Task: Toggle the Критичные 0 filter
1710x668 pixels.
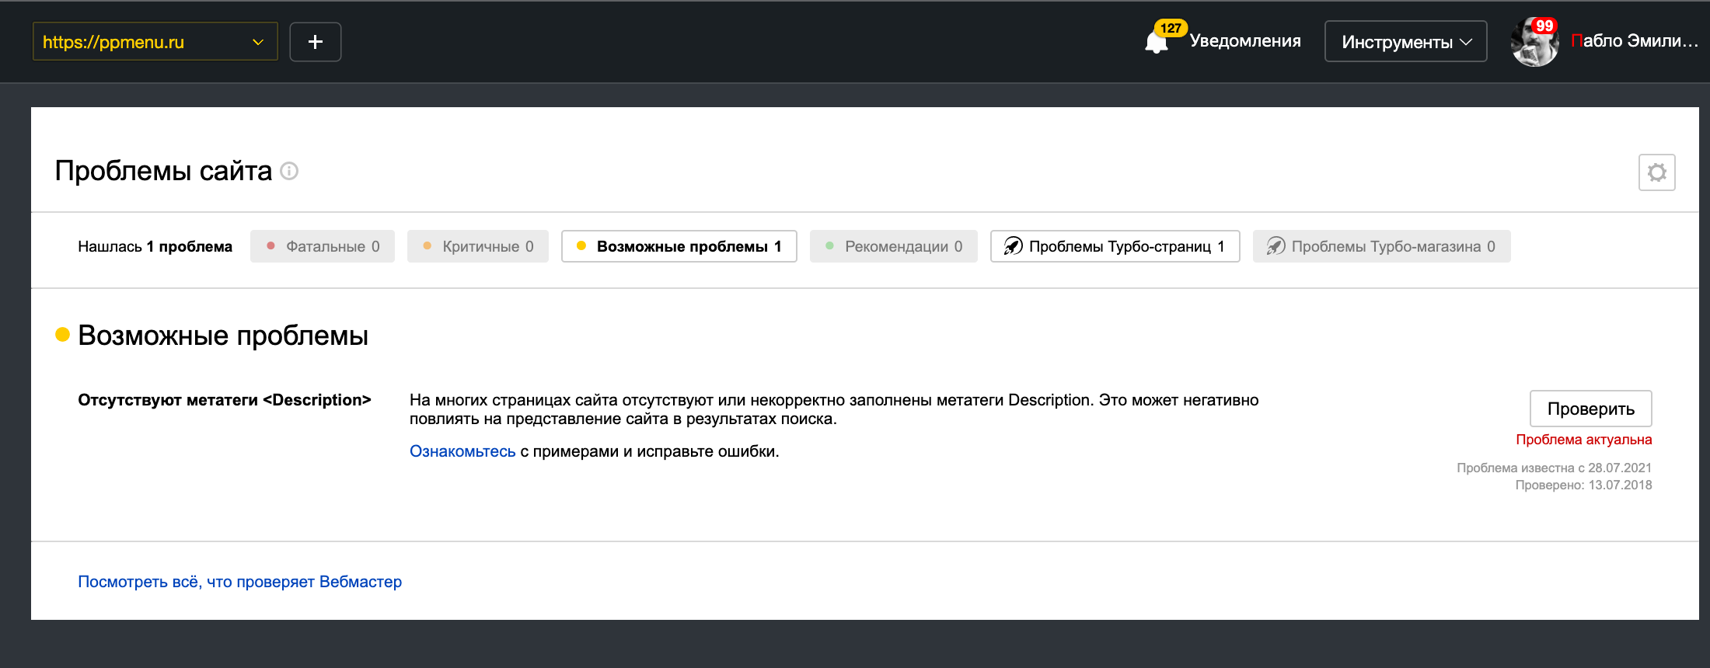Action: (478, 246)
